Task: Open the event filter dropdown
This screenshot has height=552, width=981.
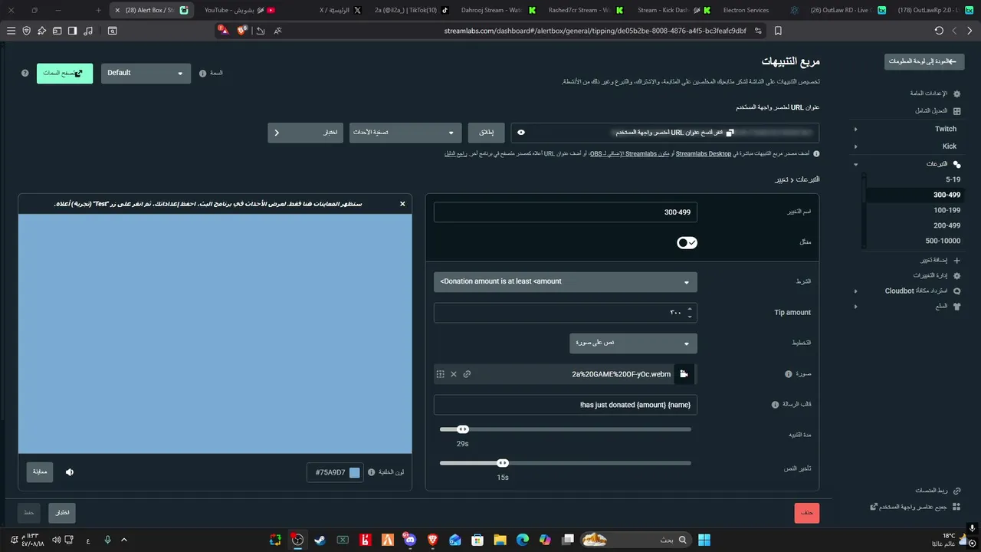Action: pos(405,133)
